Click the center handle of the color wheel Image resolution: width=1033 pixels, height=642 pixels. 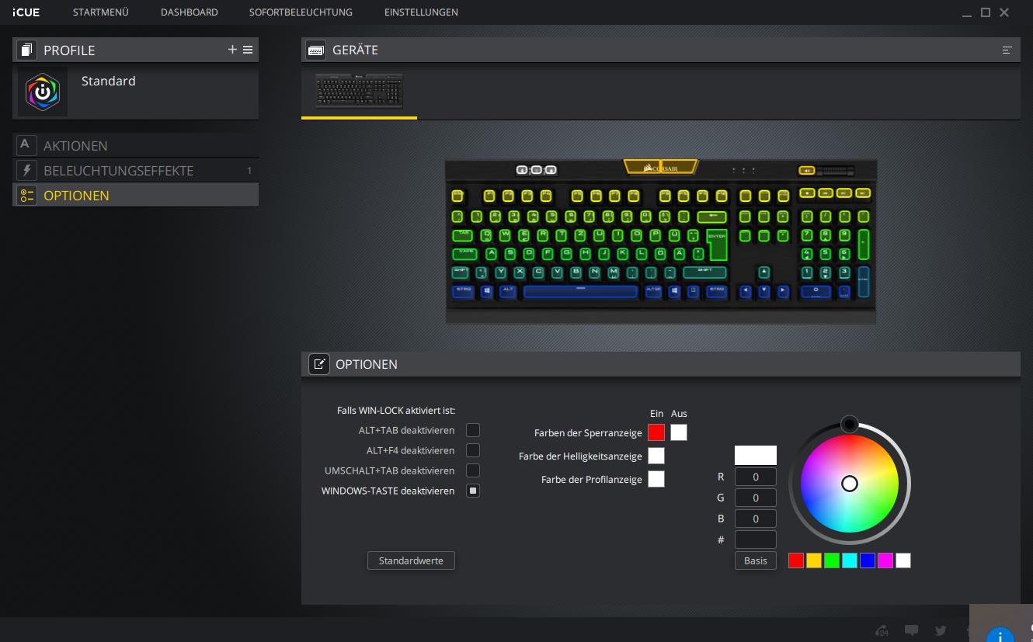850,484
